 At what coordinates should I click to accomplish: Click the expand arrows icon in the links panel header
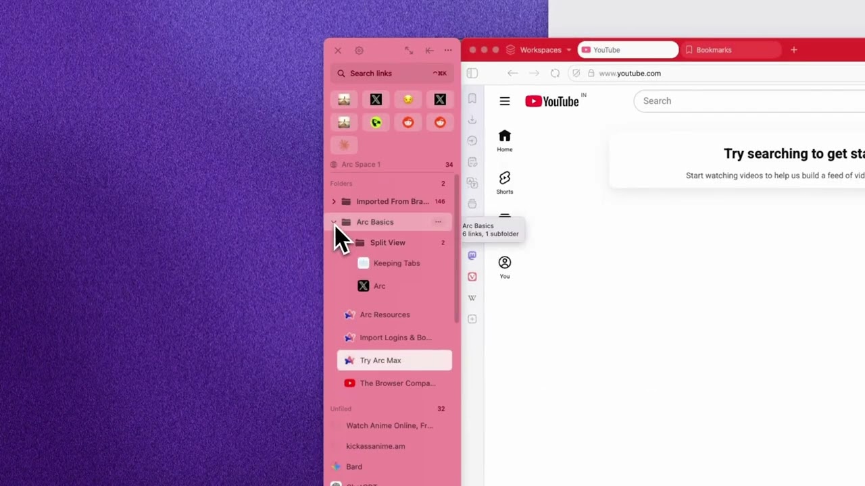coord(409,51)
